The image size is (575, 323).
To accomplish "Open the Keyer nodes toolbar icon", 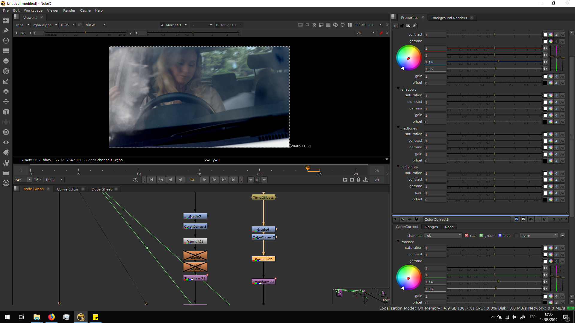I will (6, 81).
